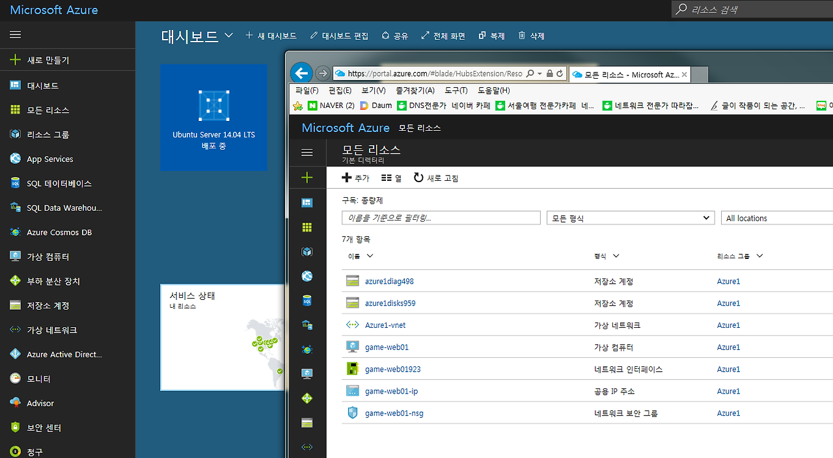
Task: Select the 대시보드 icon in the left sidebar
Action: pos(16,85)
